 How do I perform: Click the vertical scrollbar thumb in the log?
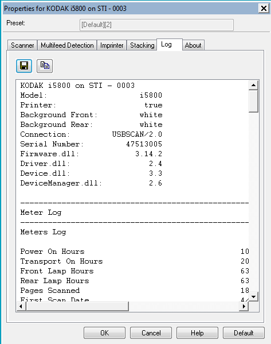253,101
